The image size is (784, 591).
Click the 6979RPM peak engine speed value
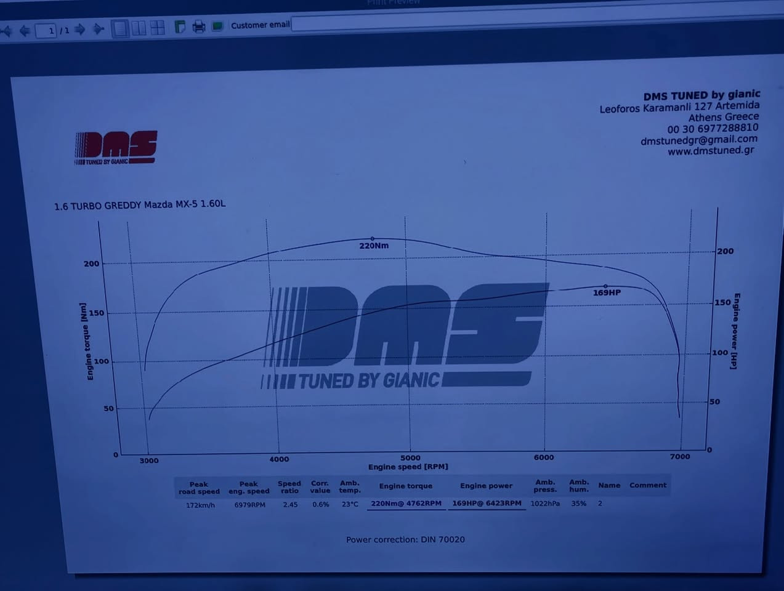pyautogui.click(x=249, y=505)
